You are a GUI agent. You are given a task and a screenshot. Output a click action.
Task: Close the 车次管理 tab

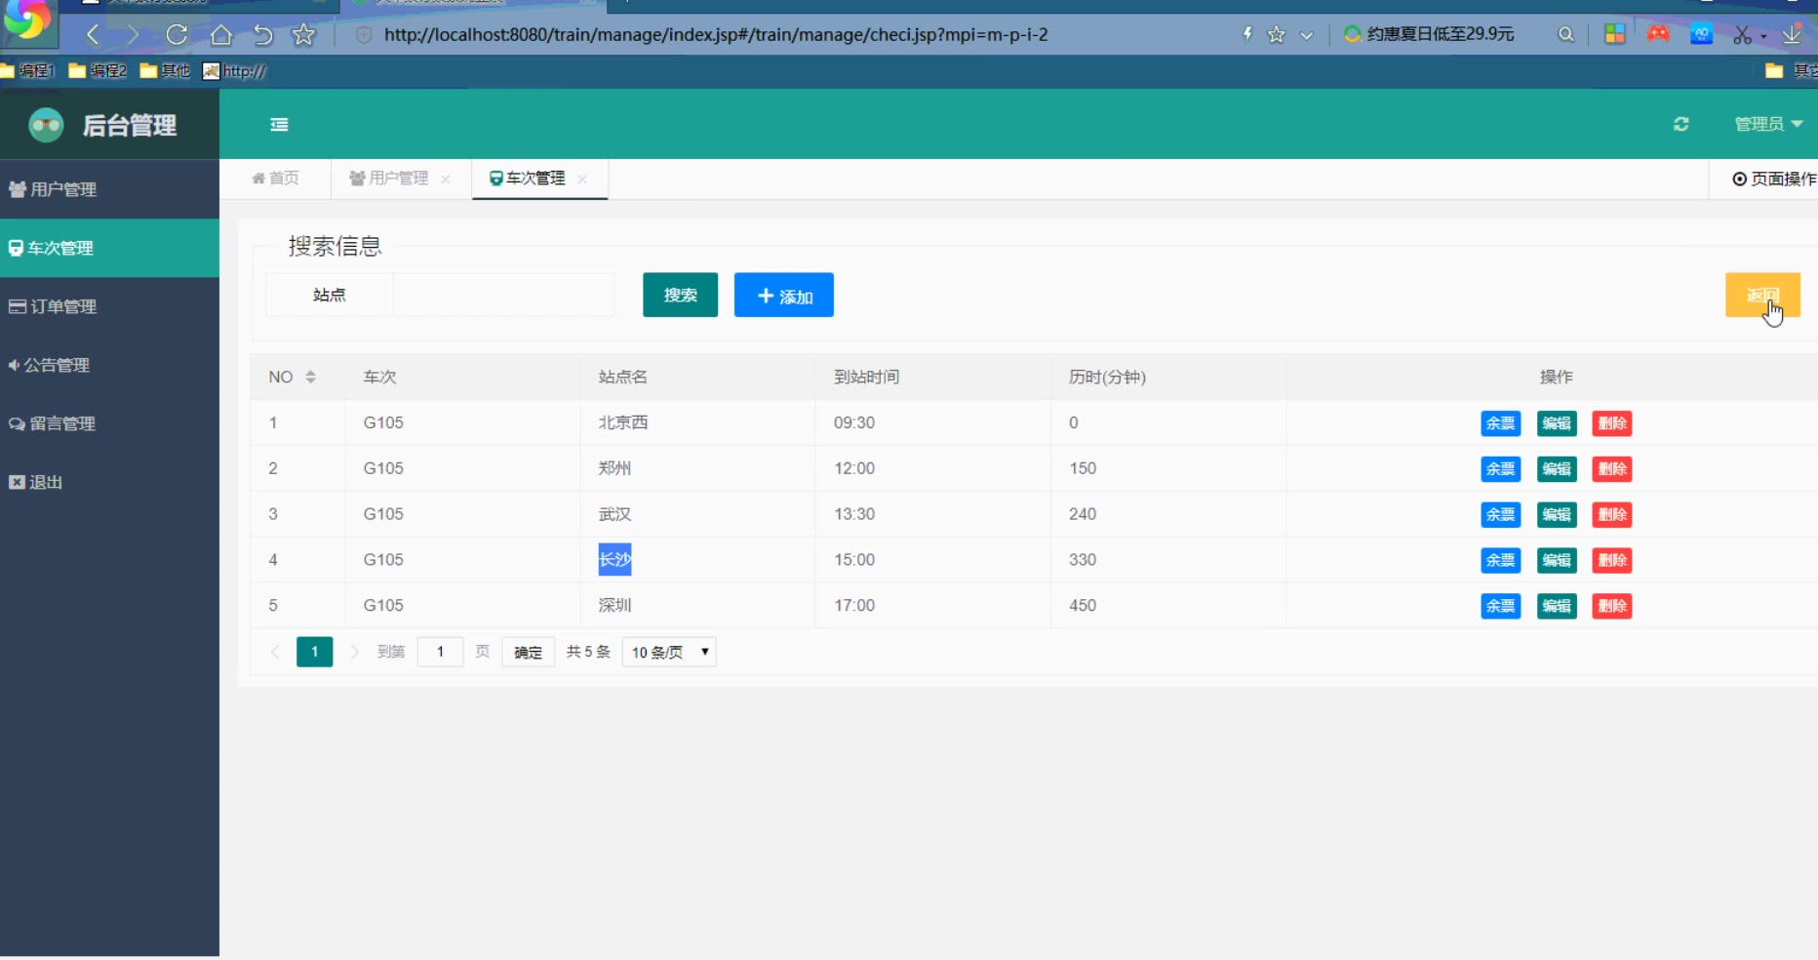coord(582,179)
